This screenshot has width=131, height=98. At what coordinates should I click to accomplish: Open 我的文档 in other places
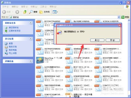coord(13,47)
